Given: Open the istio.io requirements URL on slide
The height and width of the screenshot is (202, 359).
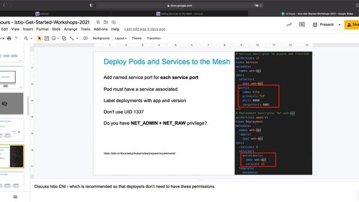Looking at the screenshot, I should click(x=140, y=153).
